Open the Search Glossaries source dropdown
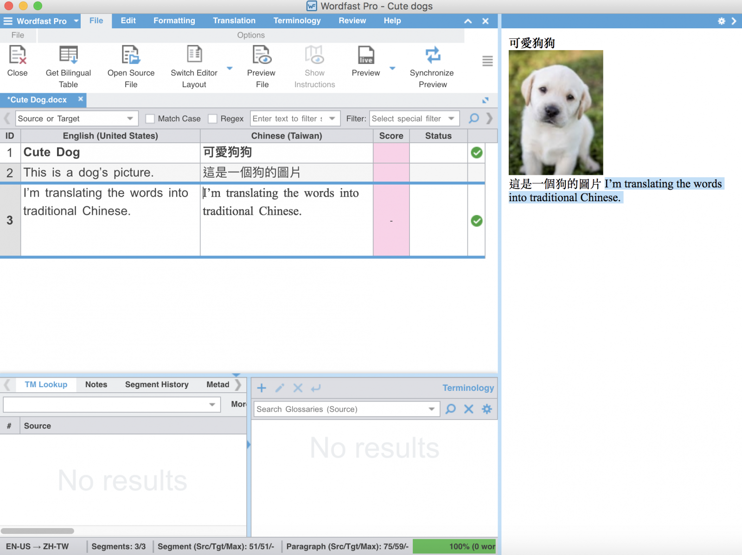 pos(431,409)
